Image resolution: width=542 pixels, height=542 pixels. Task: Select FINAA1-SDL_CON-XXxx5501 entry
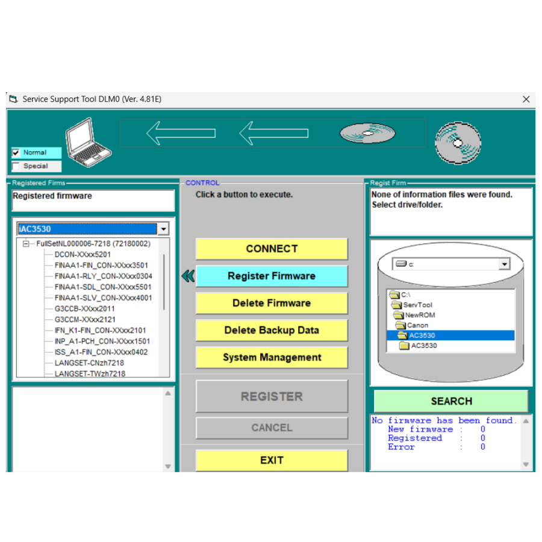coord(103,287)
